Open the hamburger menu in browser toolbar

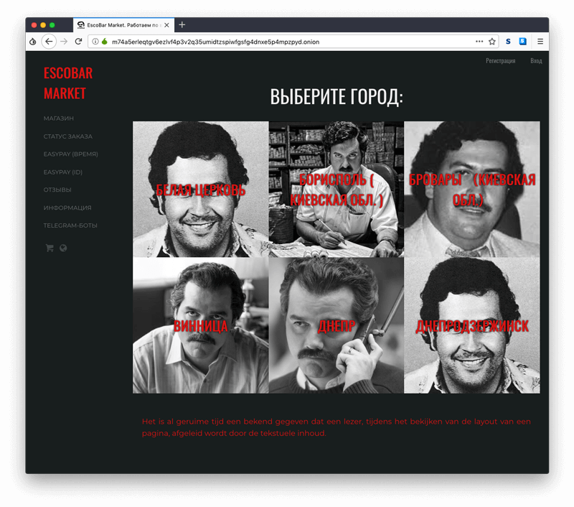(540, 42)
